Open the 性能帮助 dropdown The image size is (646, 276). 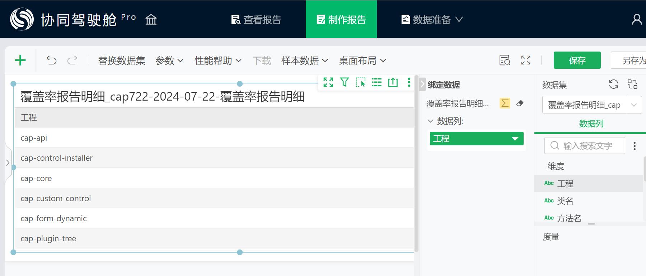pyautogui.click(x=218, y=60)
